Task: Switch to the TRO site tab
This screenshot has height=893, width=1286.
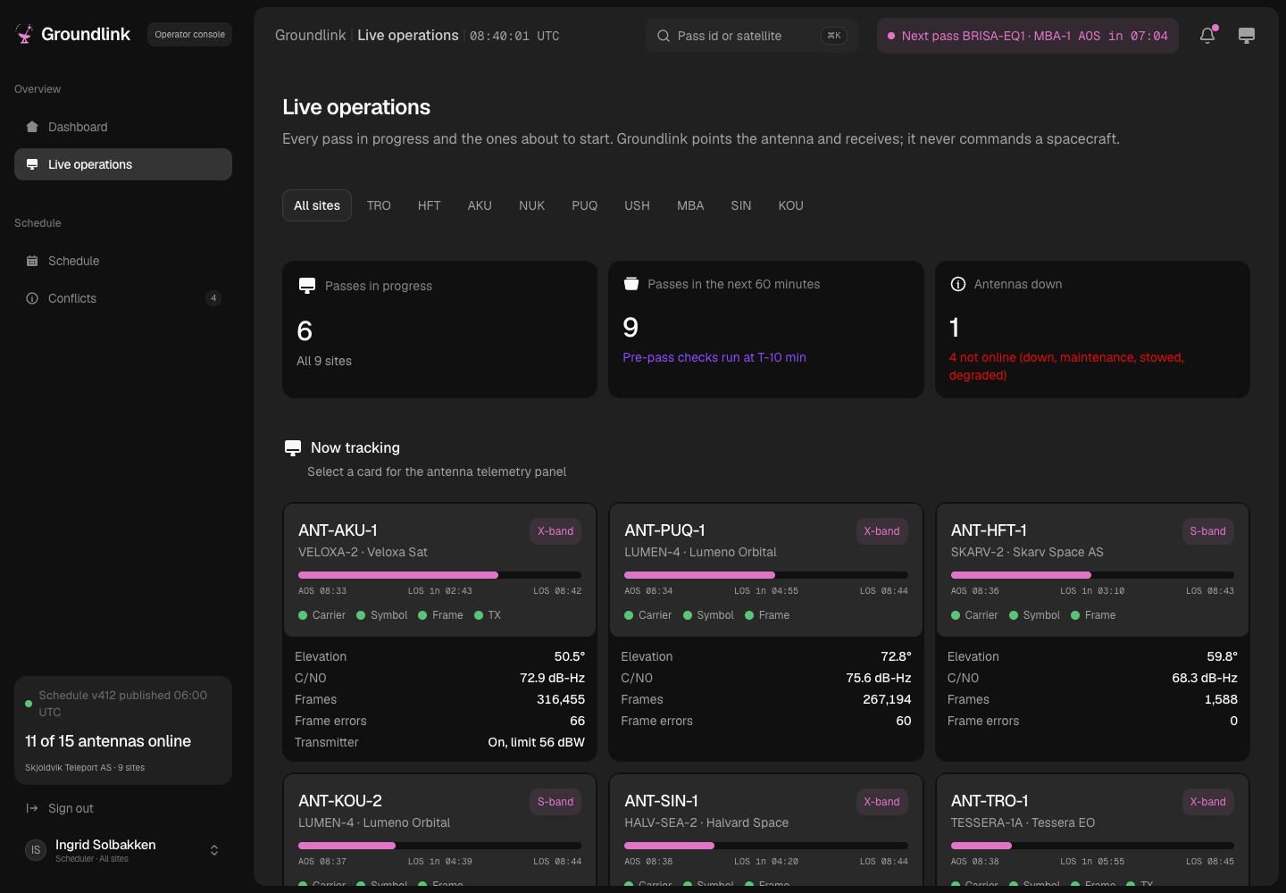Action: (379, 205)
